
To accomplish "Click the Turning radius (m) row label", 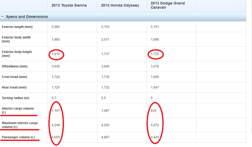I will pos(15,98).
